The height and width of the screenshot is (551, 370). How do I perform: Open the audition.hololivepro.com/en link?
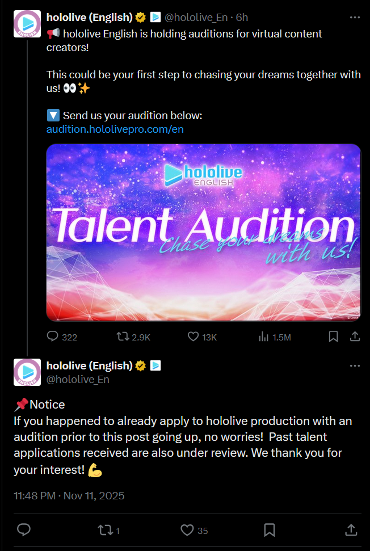click(x=115, y=129)
